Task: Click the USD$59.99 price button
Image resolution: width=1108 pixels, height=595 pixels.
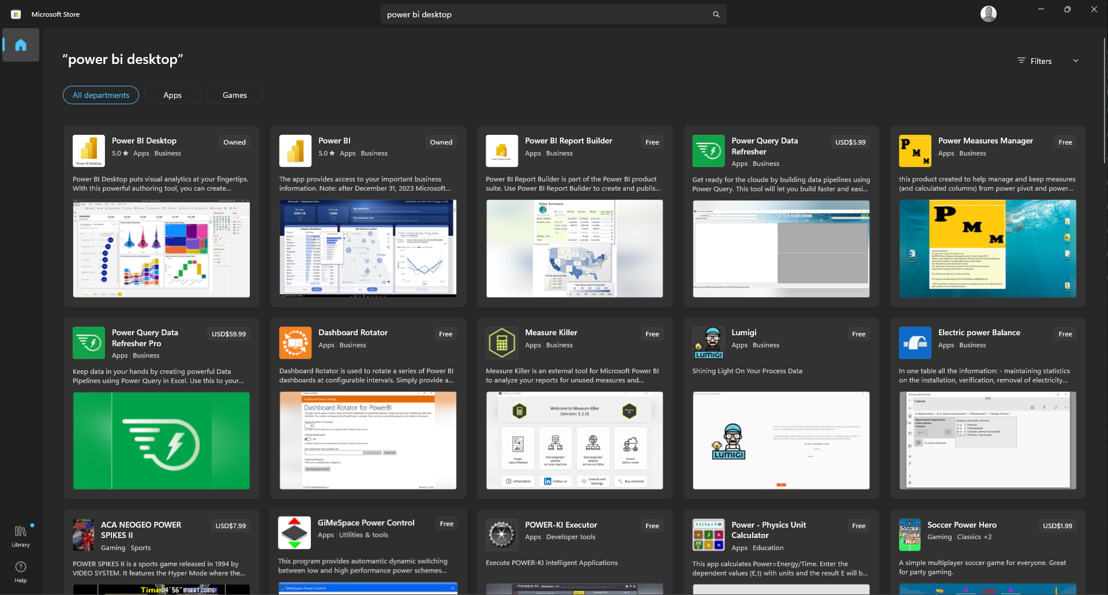Action: pos(228,334)
